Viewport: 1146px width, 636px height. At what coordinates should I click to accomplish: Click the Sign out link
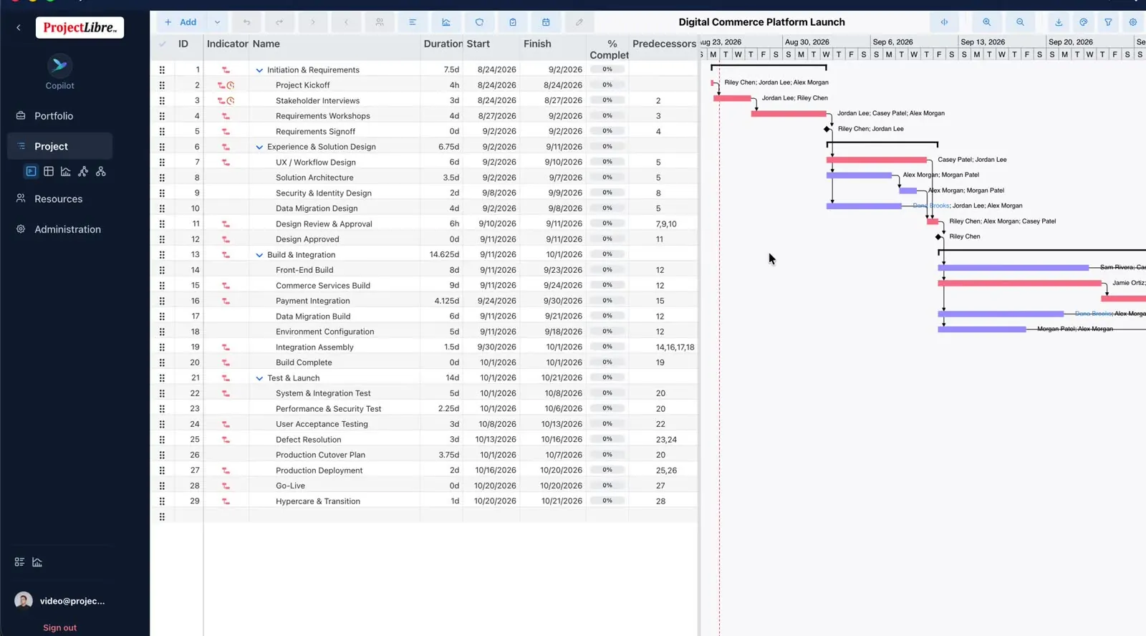(59, 627)
